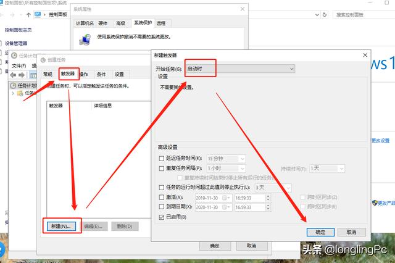395x263 pixels.
Task: Click the system protection monitor icon
Action: click(x=85, y=40)
